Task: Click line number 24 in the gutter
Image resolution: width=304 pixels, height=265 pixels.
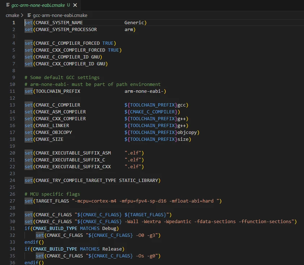Action: tap(12, 181)
